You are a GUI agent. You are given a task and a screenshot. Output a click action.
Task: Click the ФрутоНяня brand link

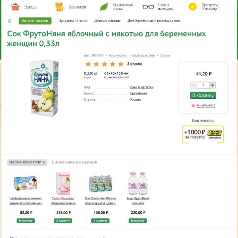point(138,93)
